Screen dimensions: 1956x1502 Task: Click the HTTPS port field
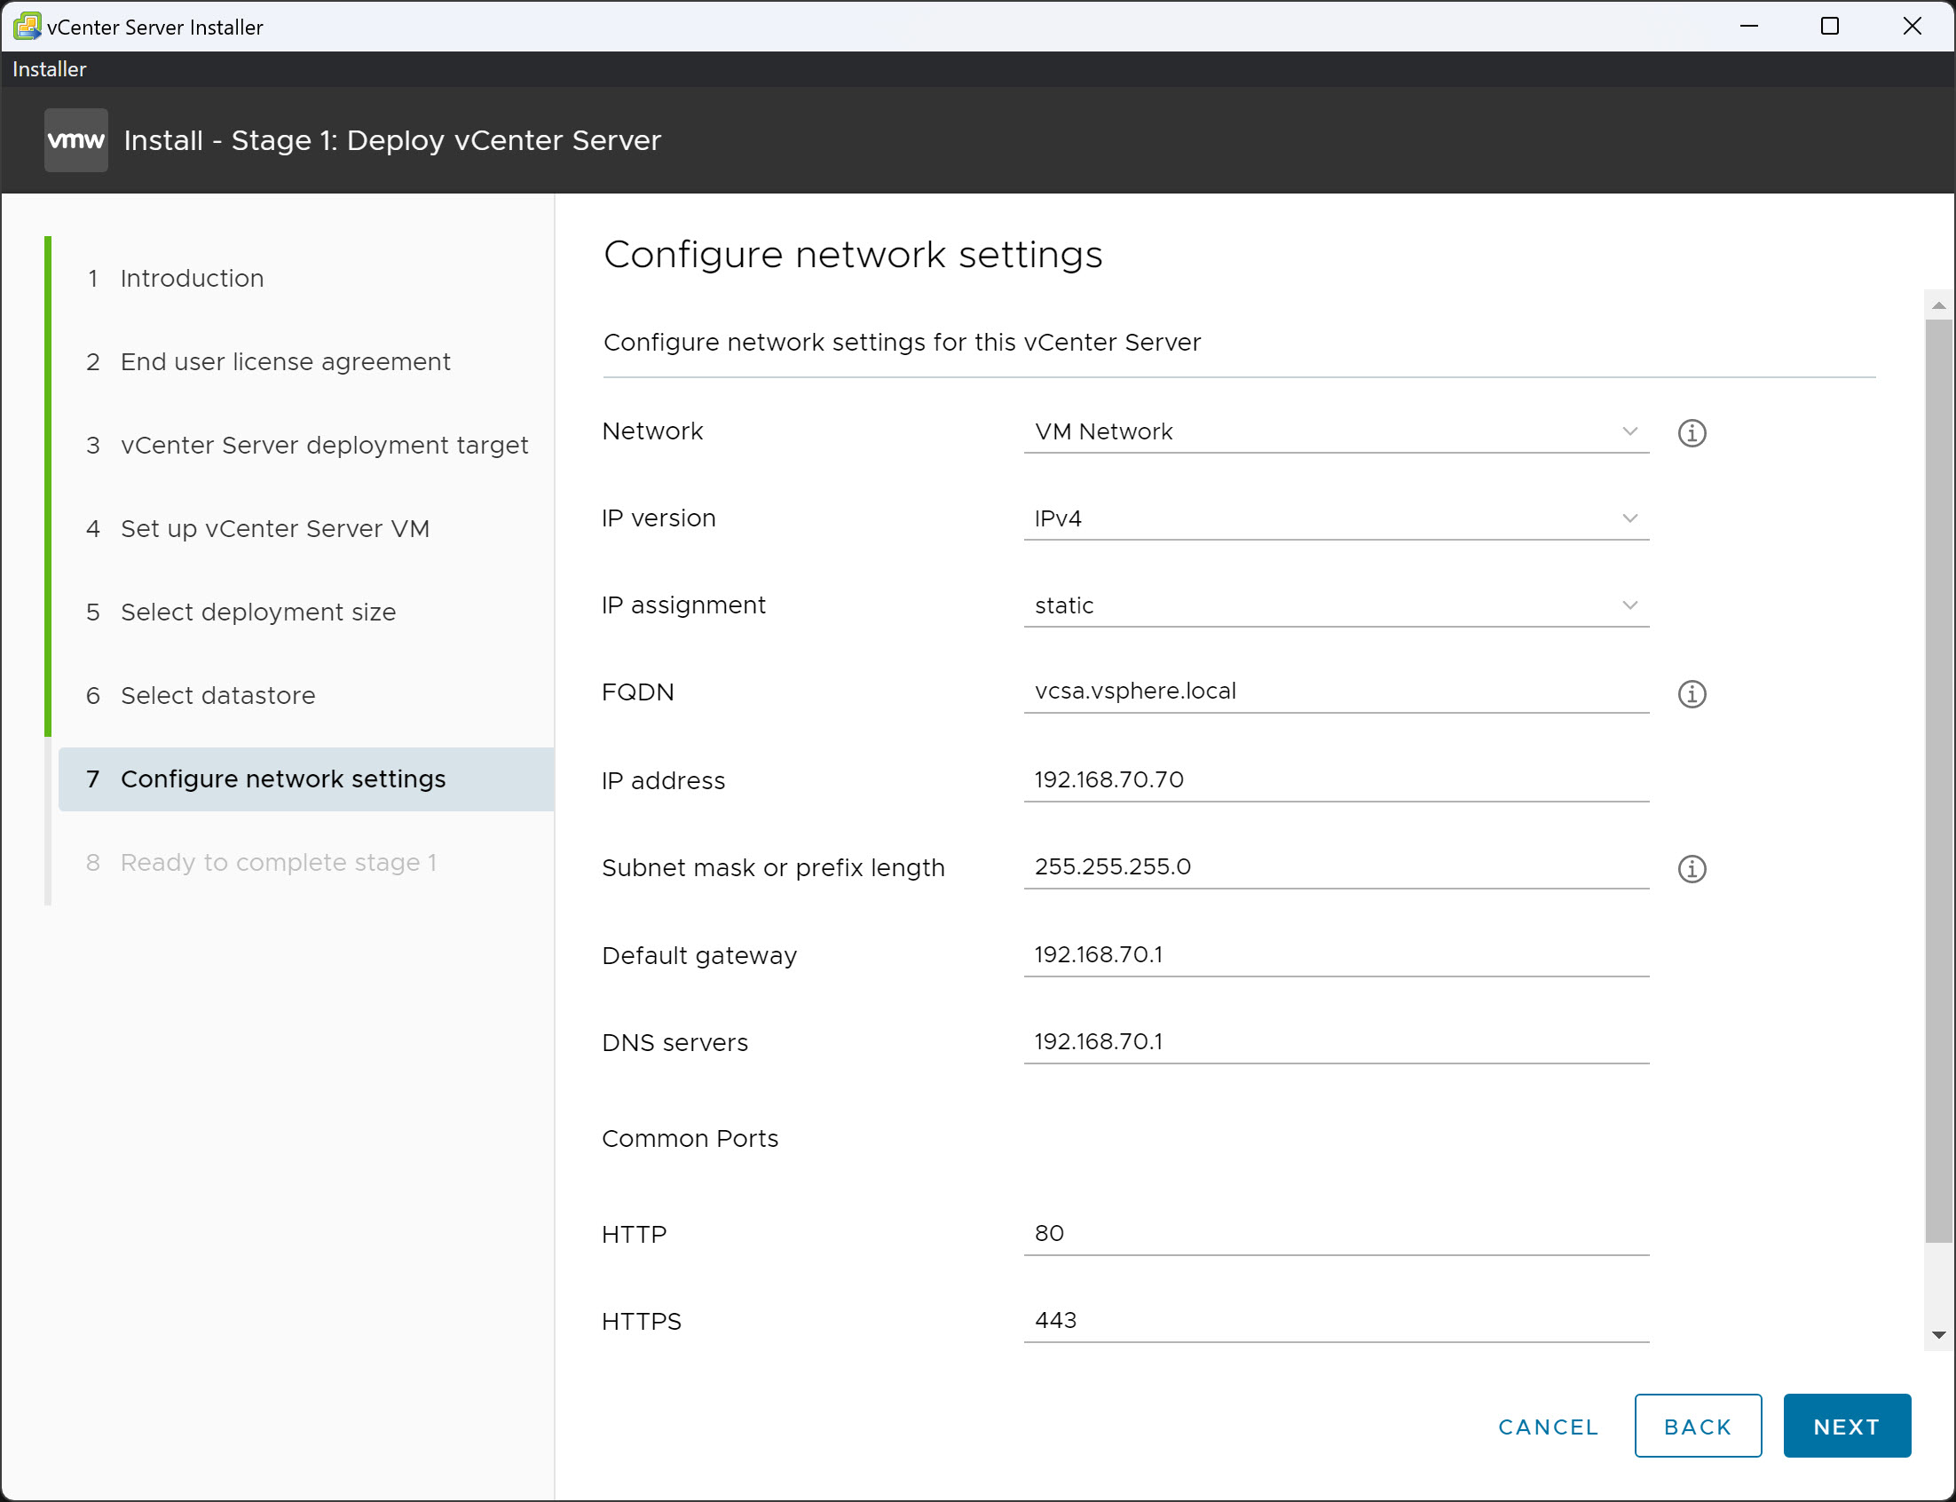point(1335,1320)
